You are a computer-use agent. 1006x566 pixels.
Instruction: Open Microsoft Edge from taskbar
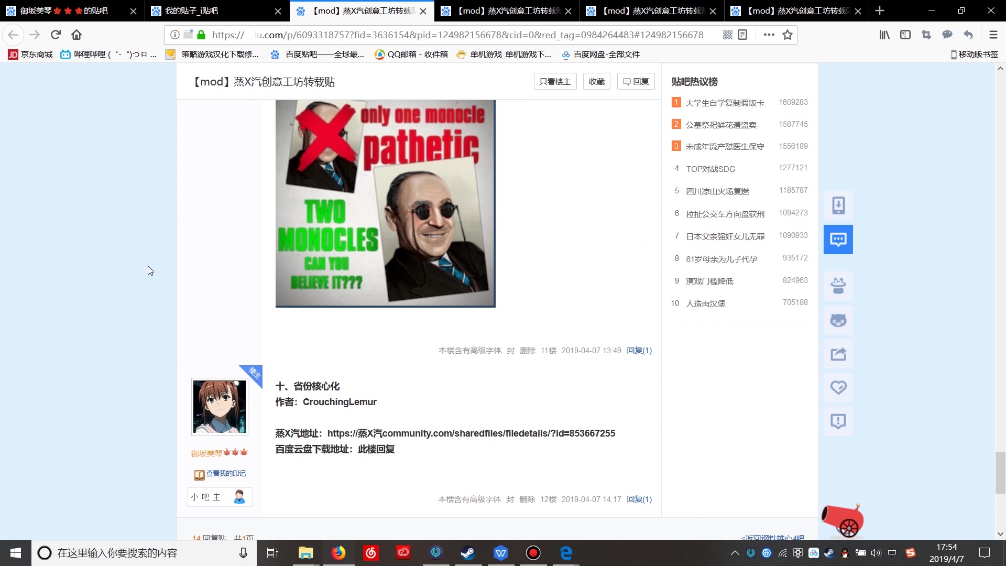(x=566, y=553)
